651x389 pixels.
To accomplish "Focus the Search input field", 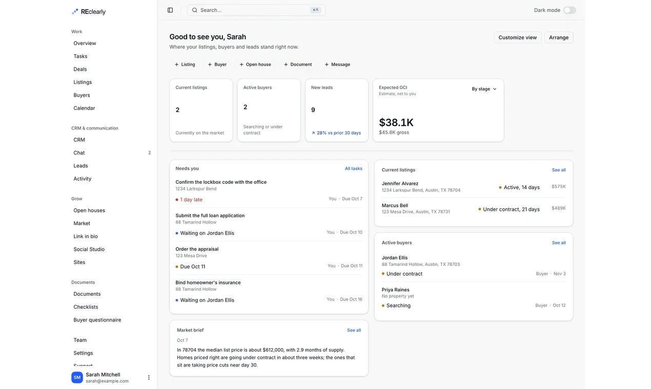I will 256,10.
